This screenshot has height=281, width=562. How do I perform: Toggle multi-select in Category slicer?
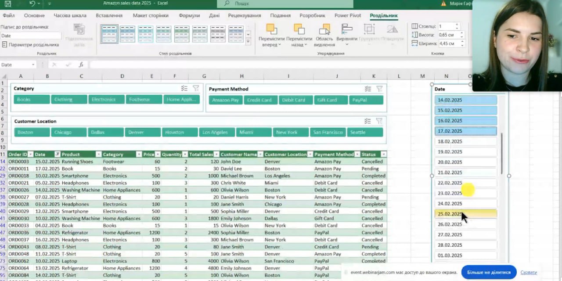[184, 89]
